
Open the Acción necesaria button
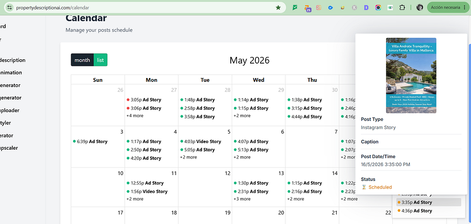(x=447, y=8)
